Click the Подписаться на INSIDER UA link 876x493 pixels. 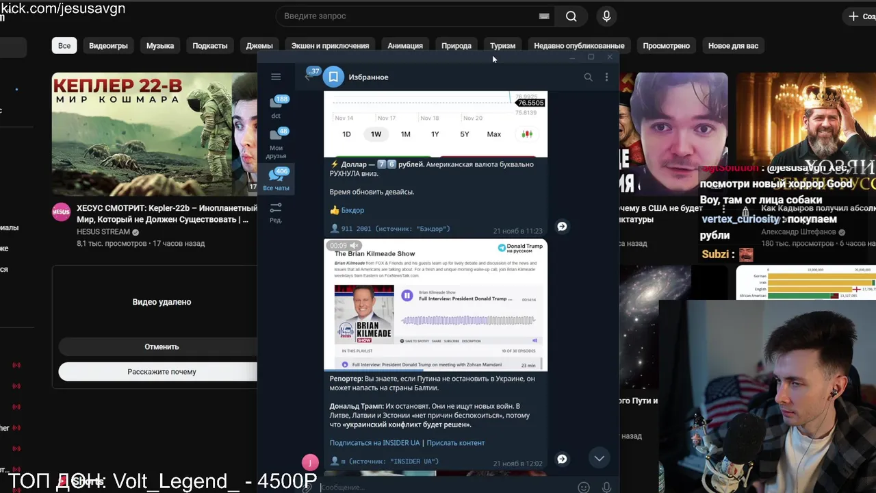[x=374, y=443]
